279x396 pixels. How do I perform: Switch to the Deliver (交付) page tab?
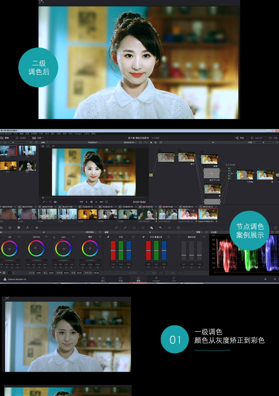[x=174, y=279]
